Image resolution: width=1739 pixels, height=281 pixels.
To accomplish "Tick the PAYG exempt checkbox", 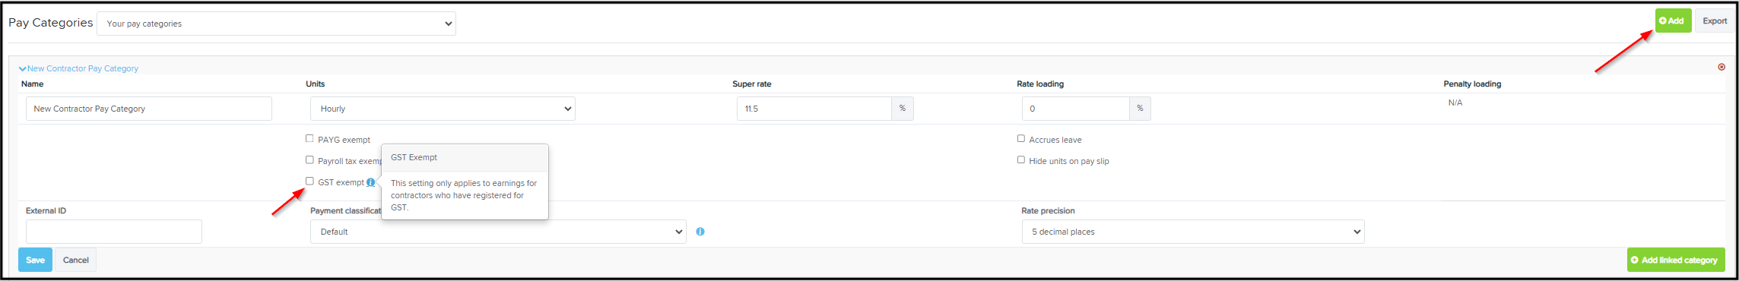I will [x=309, y=138].
